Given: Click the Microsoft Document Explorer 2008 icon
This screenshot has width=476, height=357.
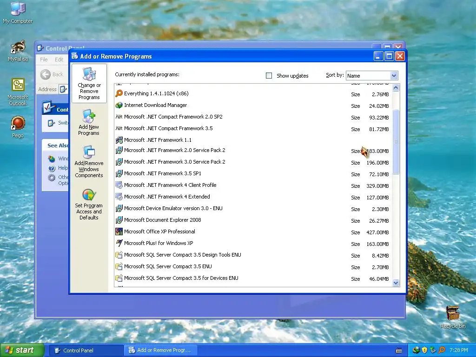Looking at the screenshot, I should [x=119, y=220].
